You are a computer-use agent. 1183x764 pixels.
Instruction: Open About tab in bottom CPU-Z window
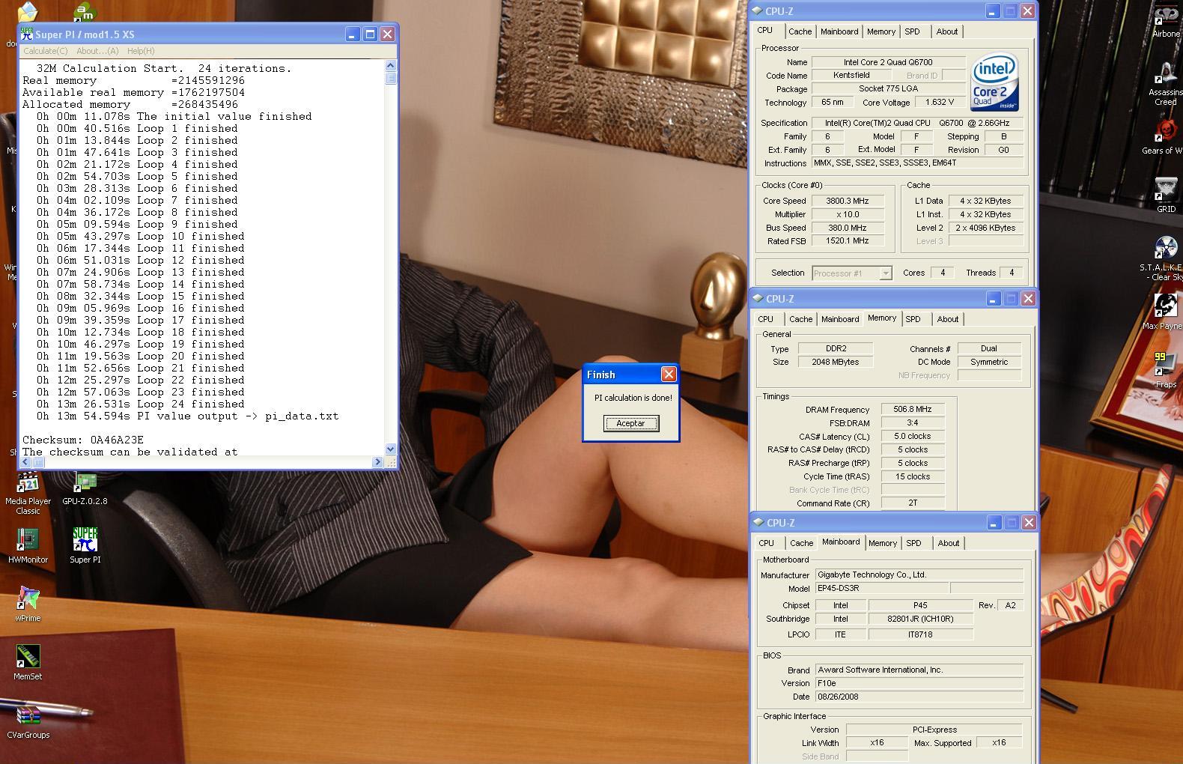click(948, 543)
